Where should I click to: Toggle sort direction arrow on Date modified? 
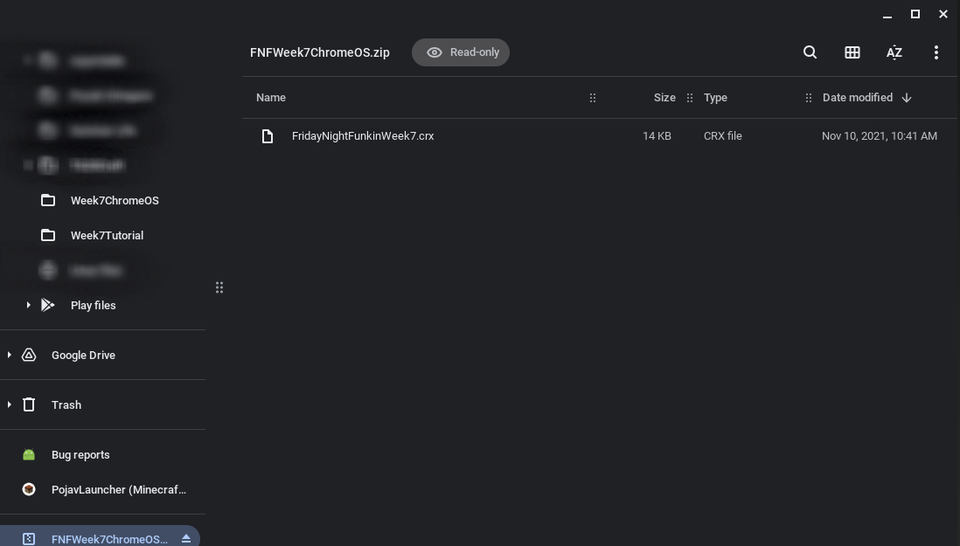tap(907, 98)
